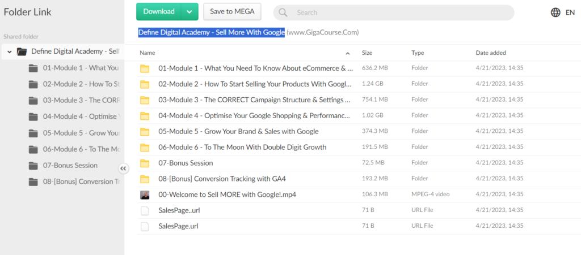Click the 636.2 MB size value
581x255 pixels.
(374, 68)
